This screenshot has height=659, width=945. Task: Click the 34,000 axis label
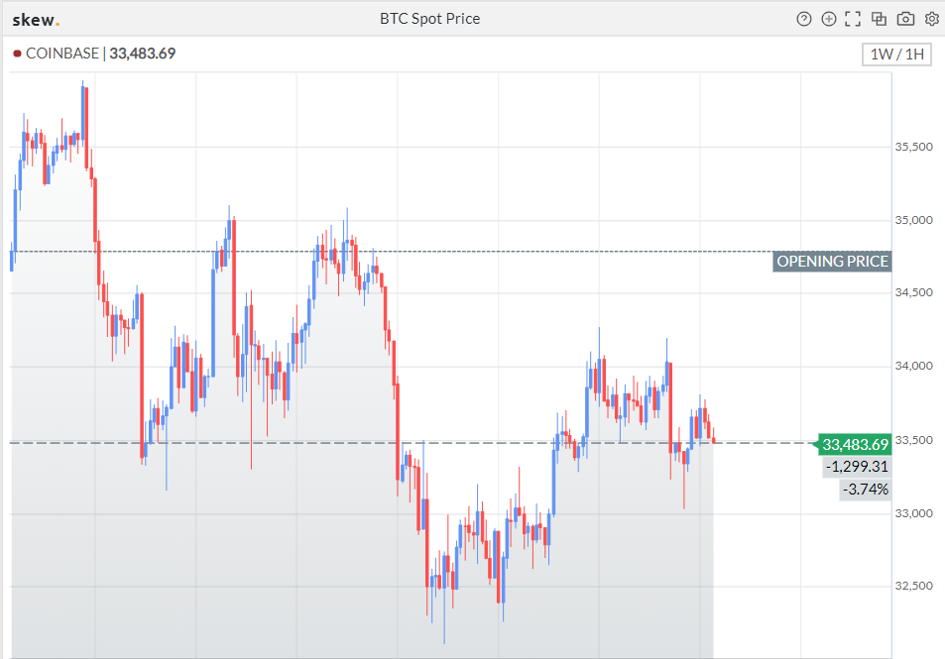[x=913, y=367]
